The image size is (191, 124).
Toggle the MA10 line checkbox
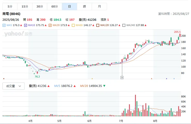point(26,25)
